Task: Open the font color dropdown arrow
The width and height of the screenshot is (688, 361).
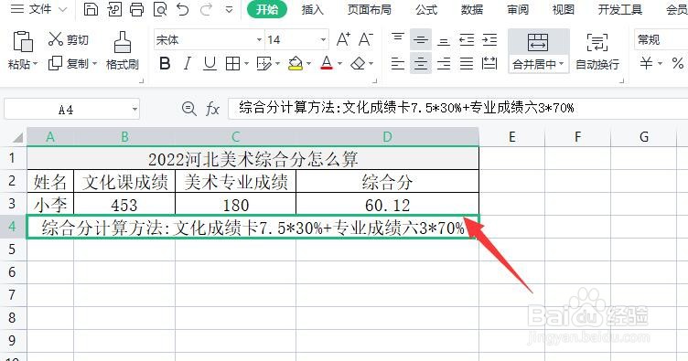Action: pos(339,64)
